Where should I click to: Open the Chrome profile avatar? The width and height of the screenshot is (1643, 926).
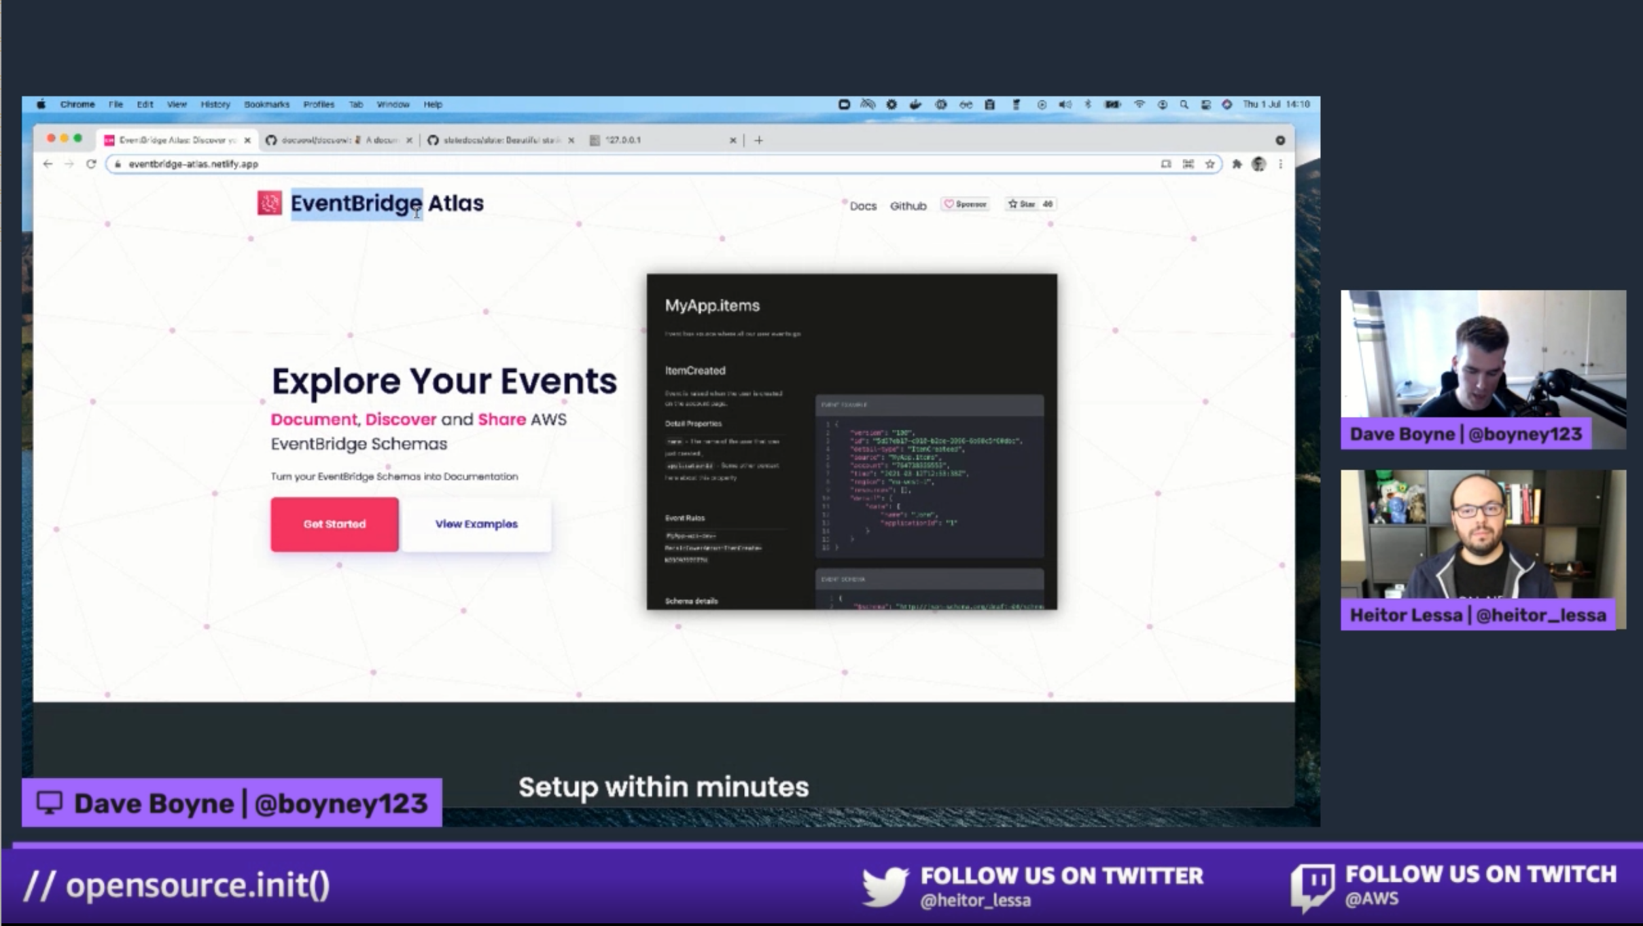(x=1258, y=164)
